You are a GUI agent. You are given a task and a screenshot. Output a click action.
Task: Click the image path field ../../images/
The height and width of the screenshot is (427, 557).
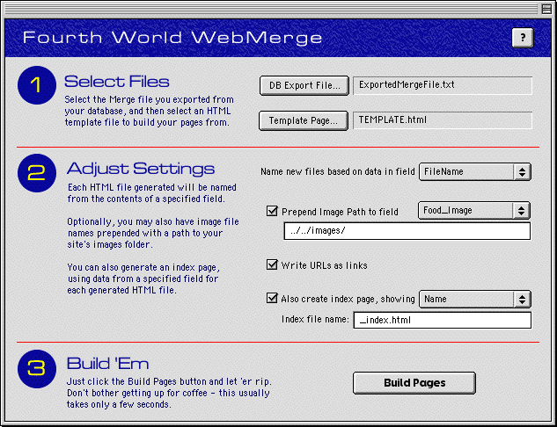(407, 231)
